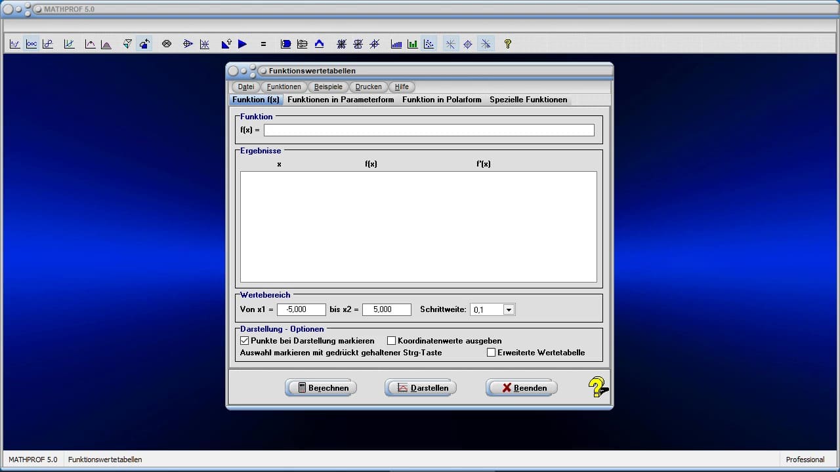Open the blue bar chart toolbar icon

coord(396,44)
